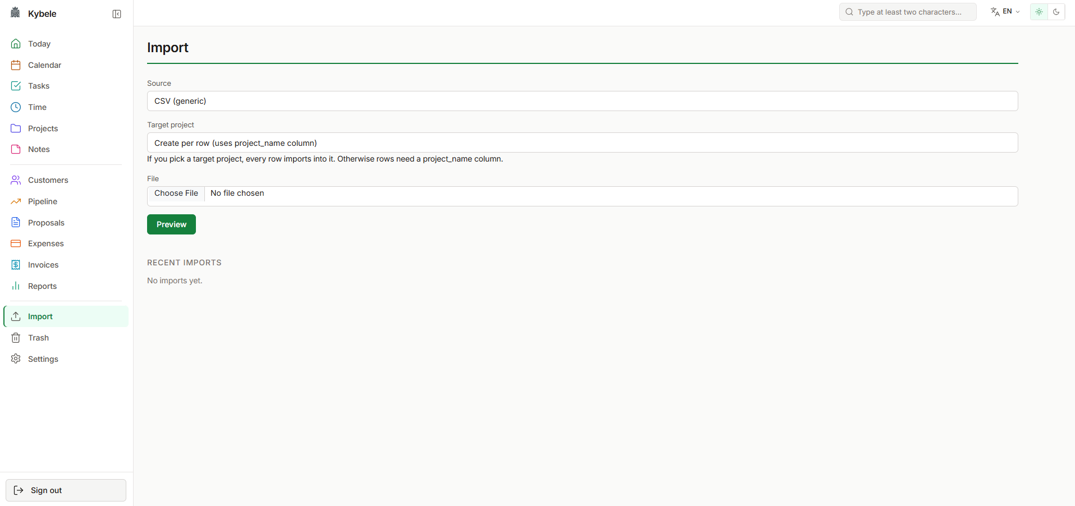Click the Settings gear icon

tap(16, 359)
